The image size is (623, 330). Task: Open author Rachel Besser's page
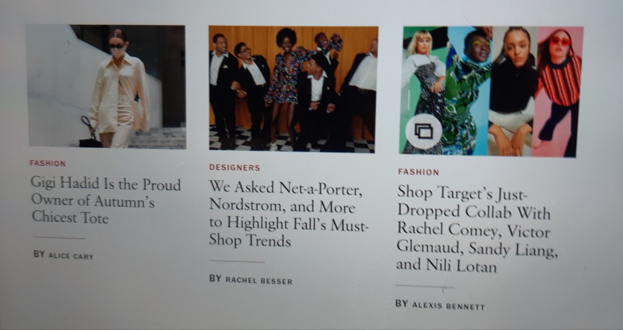click(x=259, y=281)
